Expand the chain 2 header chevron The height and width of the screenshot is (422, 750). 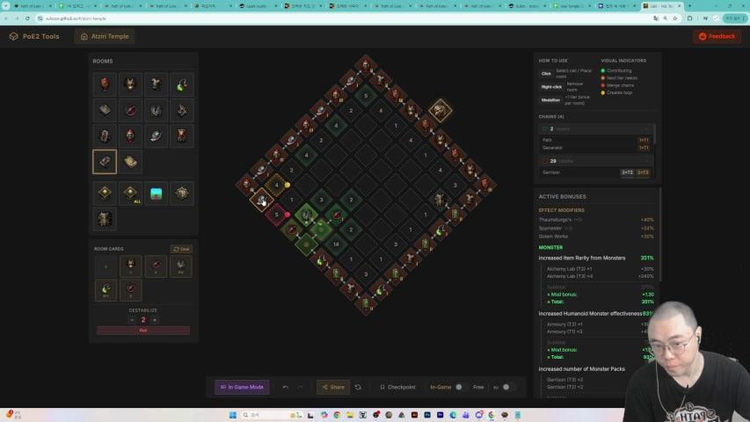pos(646,129)
